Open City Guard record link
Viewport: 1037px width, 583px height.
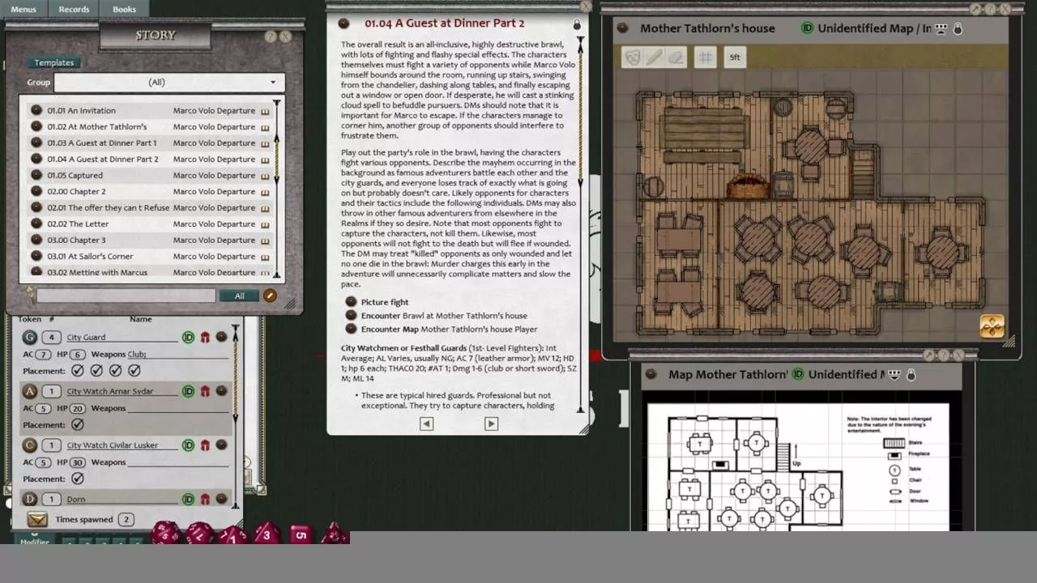221,337
